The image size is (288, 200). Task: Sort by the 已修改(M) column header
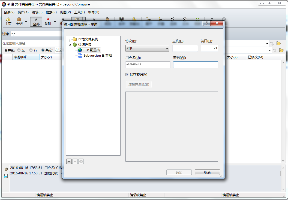pos(263,57)
